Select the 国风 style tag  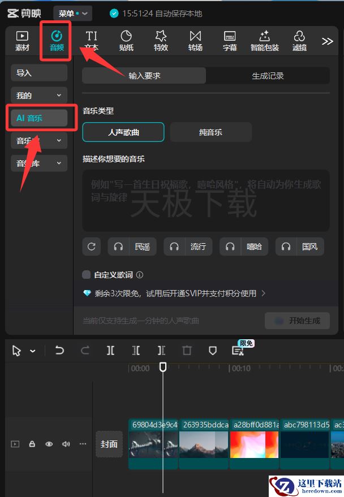(309, 247)
